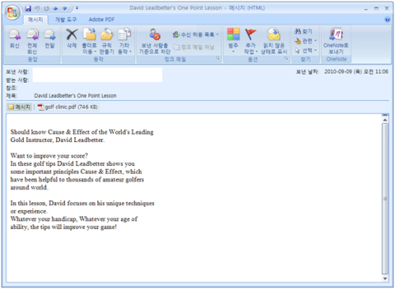Click 보낸 사람을 기준으로 차단 (Block sender)
The width and height of the screenshot is (395, 289).
(155, 41)
